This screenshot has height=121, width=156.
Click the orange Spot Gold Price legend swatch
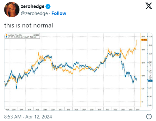click(x=6, y=35)
